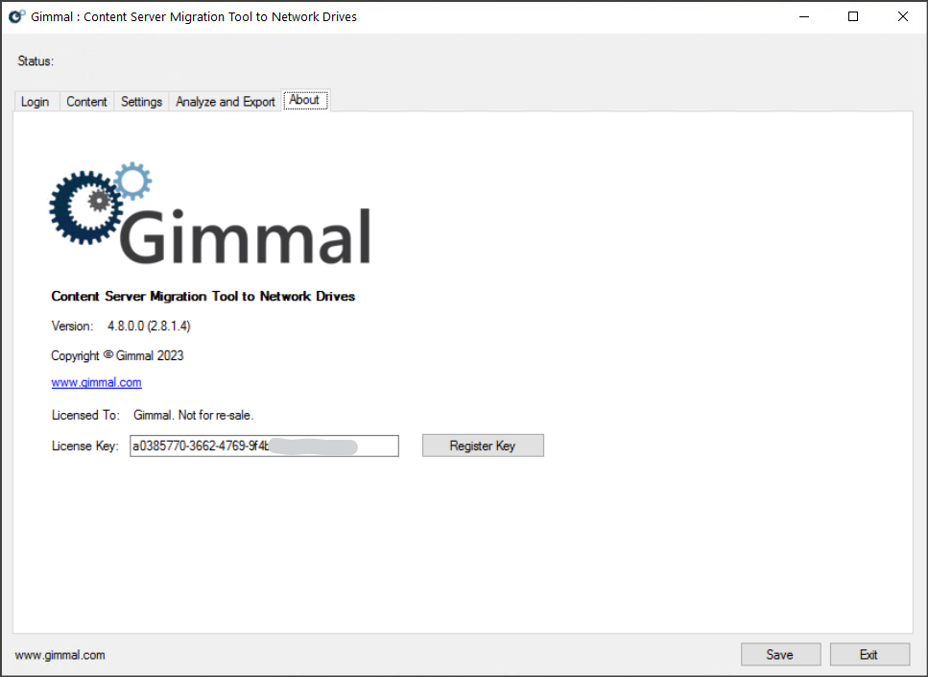Maximize the Gimmal migration tool window
Image resolution: width=928 pixels, height=677 pixels.
pyautogui.click(x=853, y=16)
